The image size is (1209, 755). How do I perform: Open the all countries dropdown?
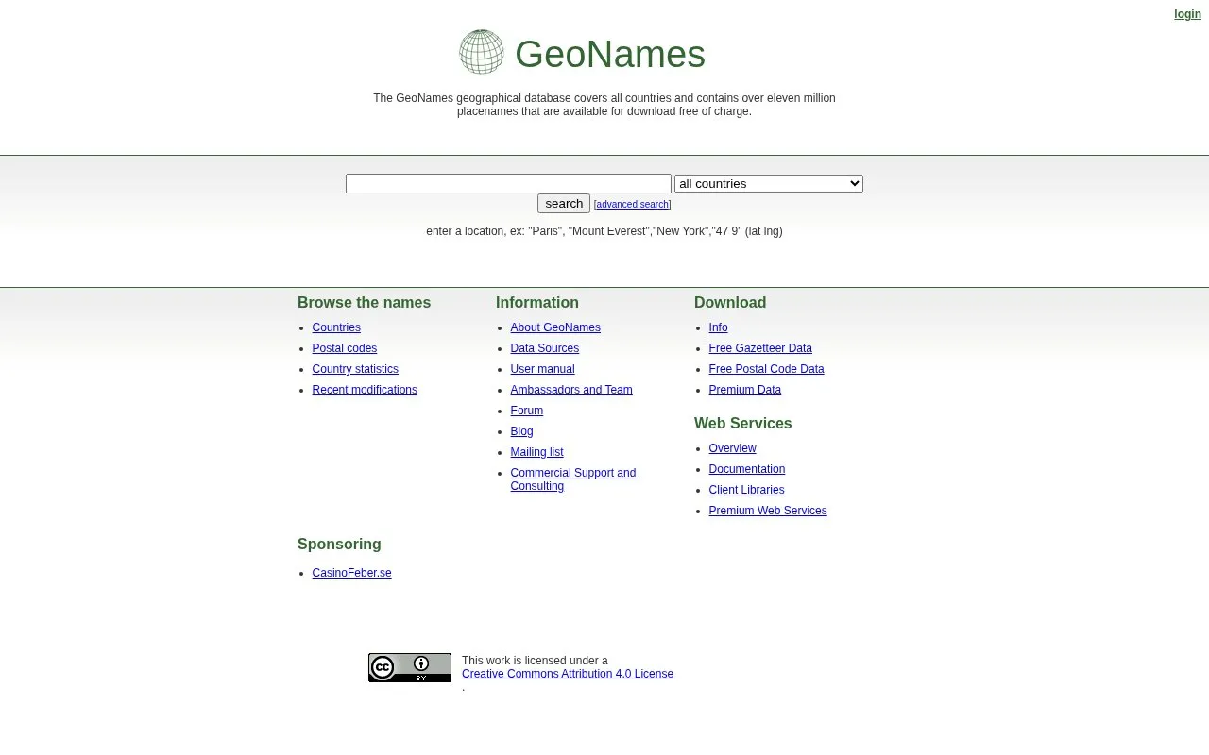pyautogui.click(x=769, y=184)
